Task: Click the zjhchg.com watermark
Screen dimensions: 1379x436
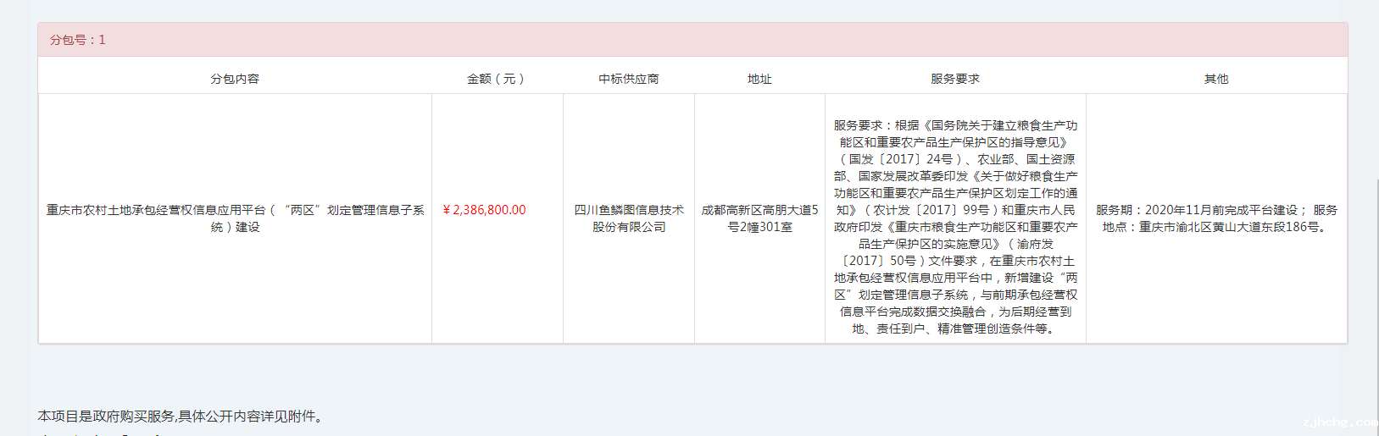Action: pyautogui.click(x=1339, y=422)
